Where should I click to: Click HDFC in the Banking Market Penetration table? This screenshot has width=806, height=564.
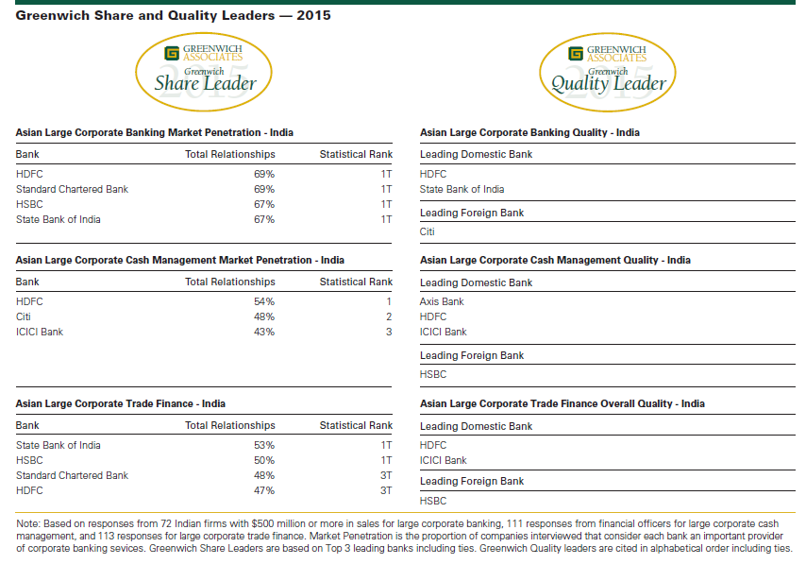tap(29, 174)
